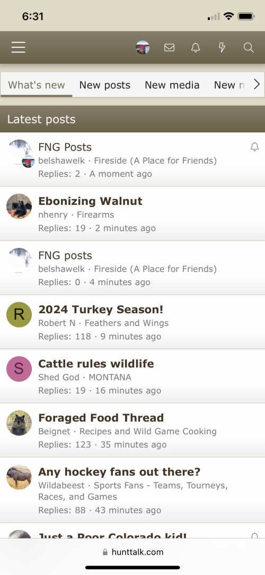Open the inbox envelope icon

point(169,47)
